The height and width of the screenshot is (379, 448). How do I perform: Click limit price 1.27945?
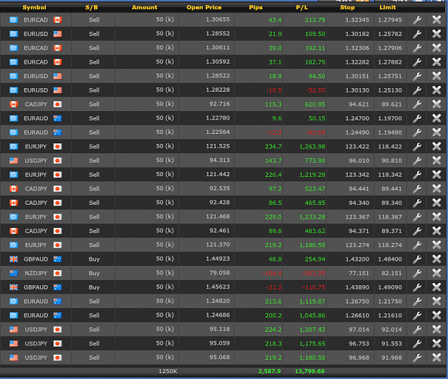pos(390,20)
